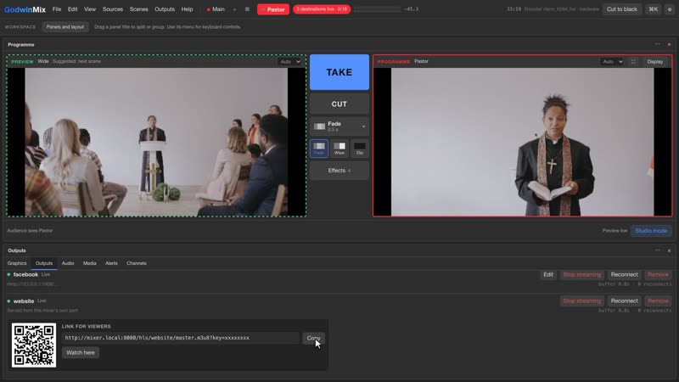Open the Outputs menu in menu bar
This screenshot has height=382, width=679.
[x=165, y=9]
